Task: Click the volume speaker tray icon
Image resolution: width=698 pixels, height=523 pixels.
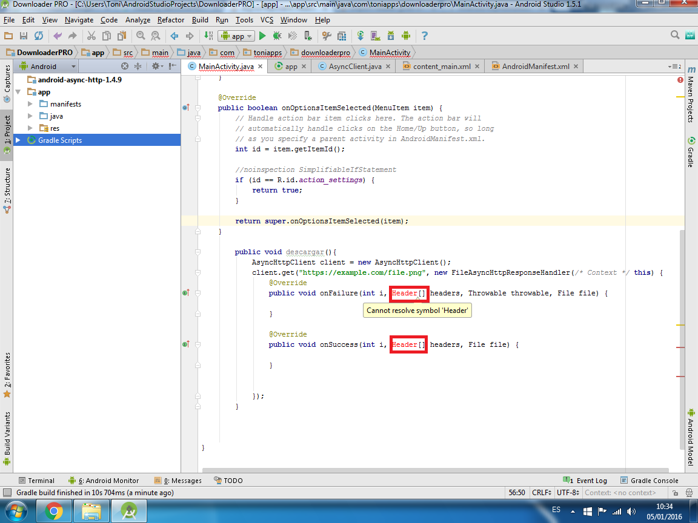Action: pyautogui.click(x=631, y=511)
